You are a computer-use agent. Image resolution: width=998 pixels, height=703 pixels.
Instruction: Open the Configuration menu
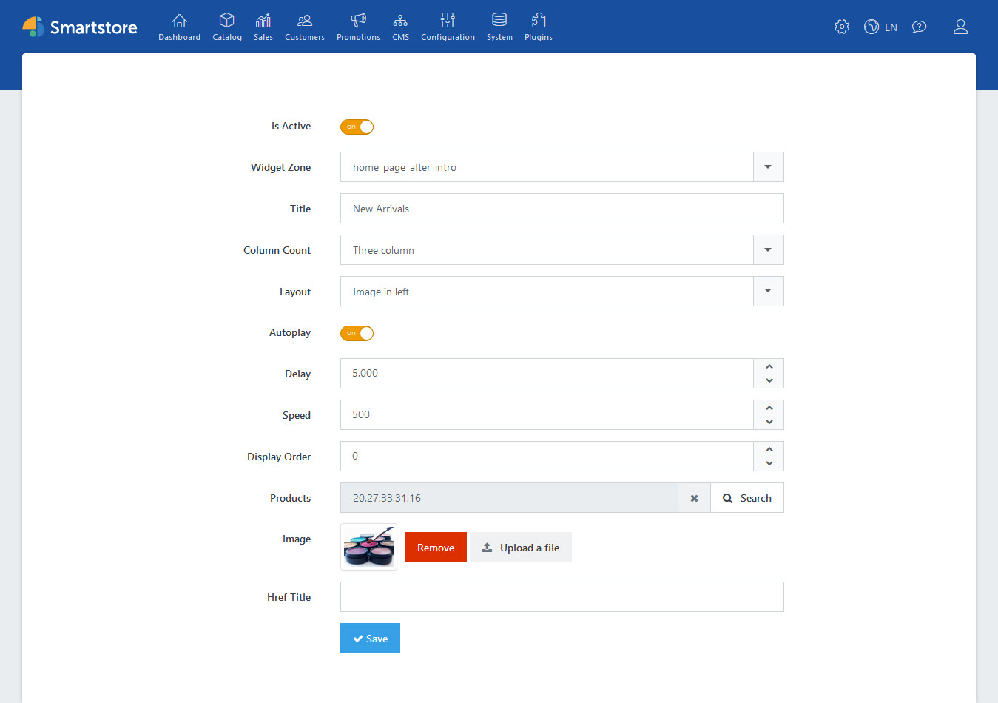point(448,27)
